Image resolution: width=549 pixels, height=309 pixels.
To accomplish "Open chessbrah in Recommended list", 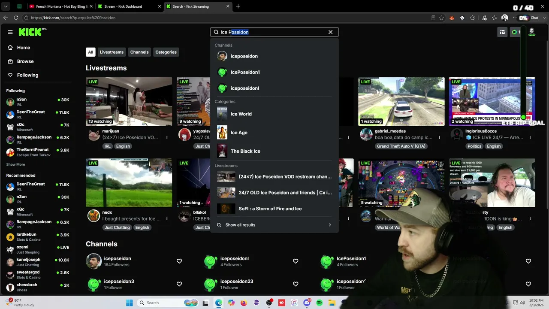I will [x=38, y=287].
